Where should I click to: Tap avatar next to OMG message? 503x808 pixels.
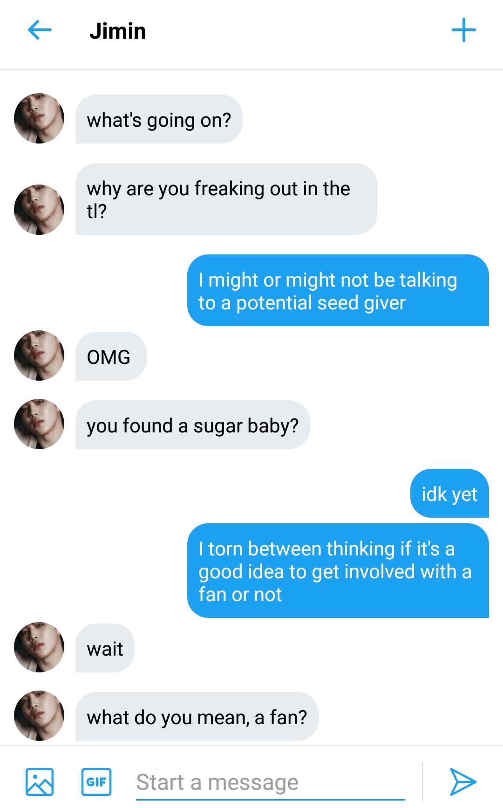(39, 356)
